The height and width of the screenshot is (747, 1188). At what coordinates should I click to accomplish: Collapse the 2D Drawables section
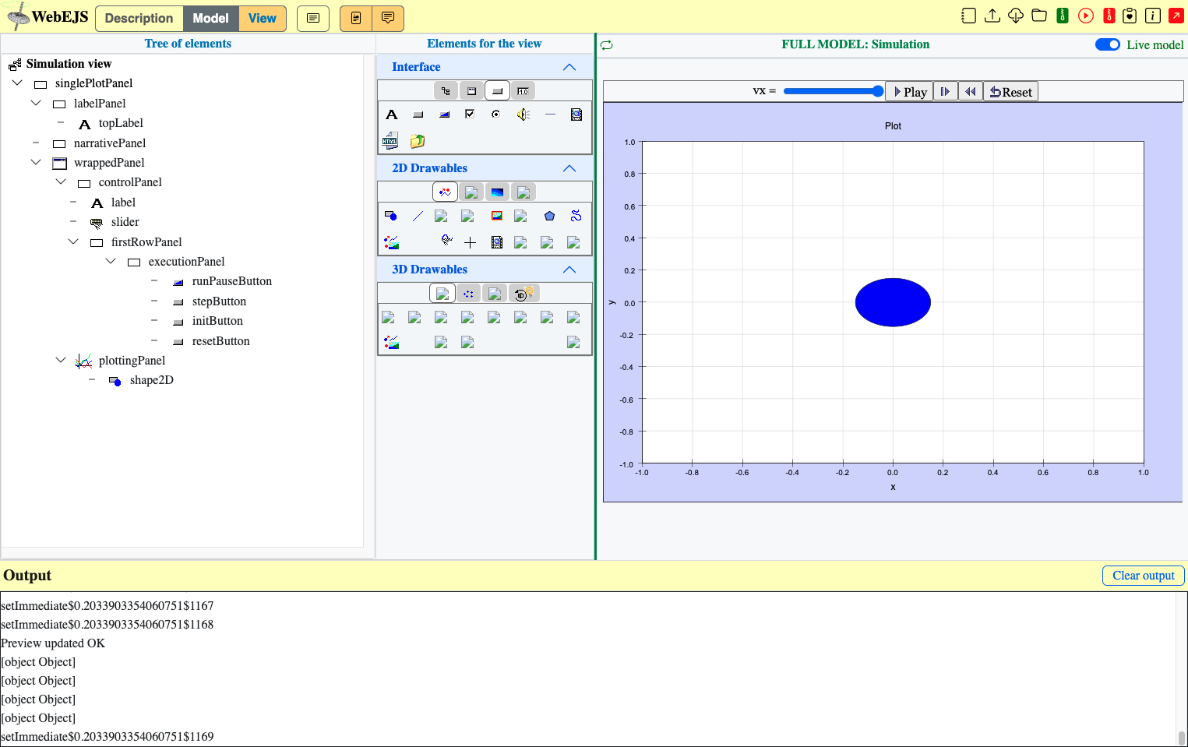pos(569,168)
